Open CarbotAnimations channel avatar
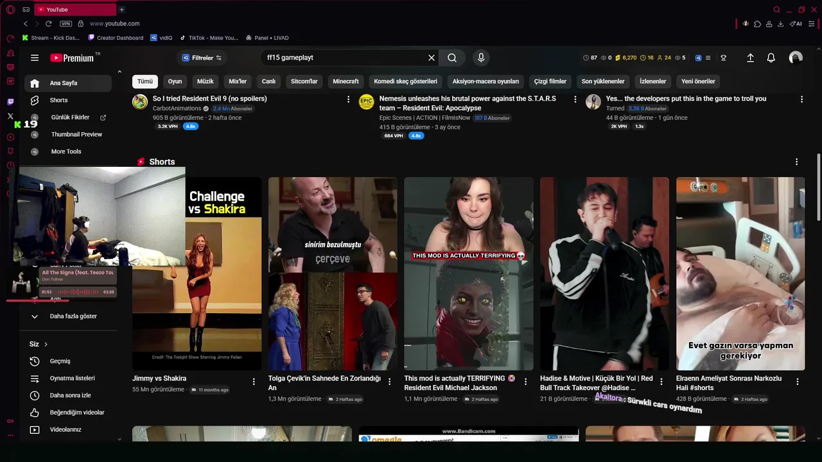This screenshot has width=822, height=462. click(140, 102)
